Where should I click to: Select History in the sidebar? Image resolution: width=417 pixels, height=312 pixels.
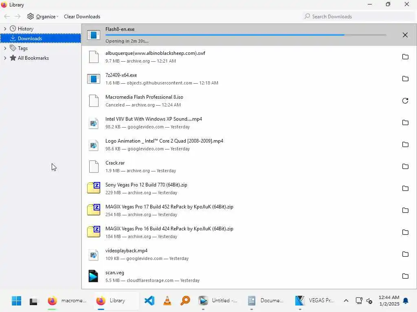25,29
